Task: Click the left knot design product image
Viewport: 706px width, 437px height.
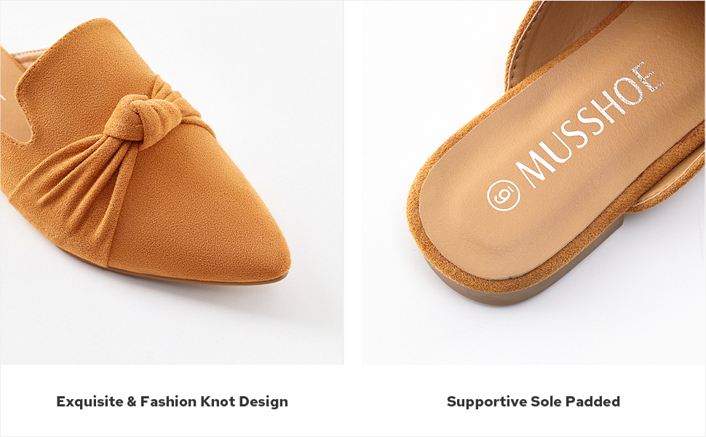Action: pos(172,182)
